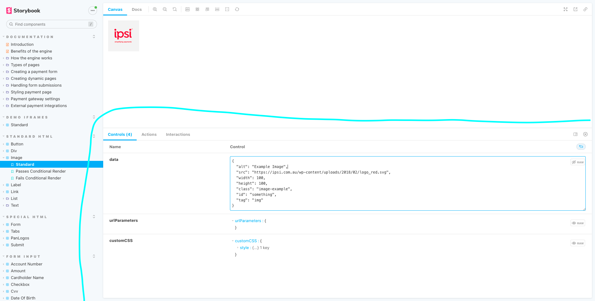Reset canvas zoom level
The image size is (595, 301).
click(x=175, y=9)
